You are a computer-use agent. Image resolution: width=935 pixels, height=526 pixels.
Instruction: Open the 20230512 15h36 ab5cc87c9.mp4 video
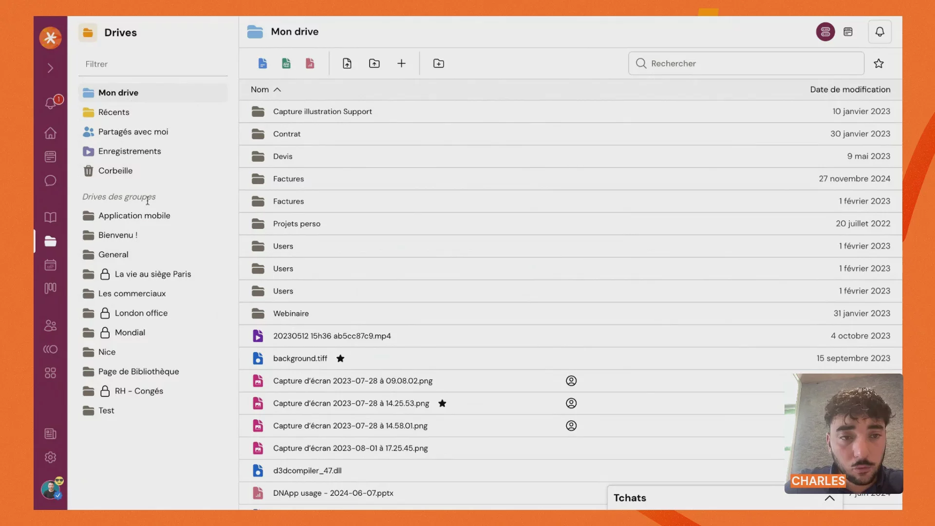[x=570, y=336]
